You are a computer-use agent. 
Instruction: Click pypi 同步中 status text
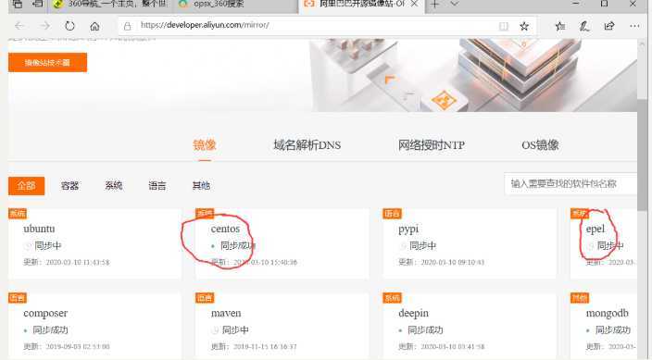[x=423, y=245]
